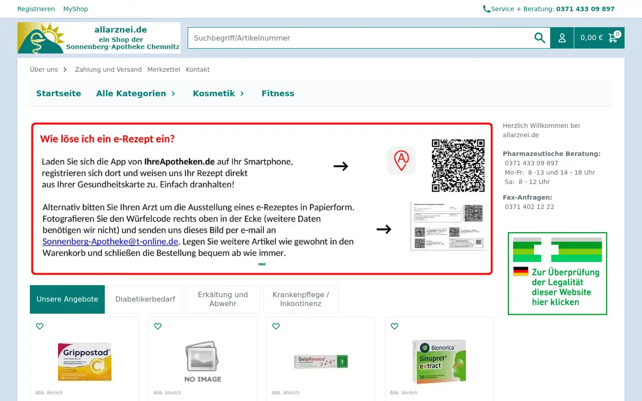Expand the Über uns chevron
The width and height of the screenshot is (642, 401).
coord(65,70)
